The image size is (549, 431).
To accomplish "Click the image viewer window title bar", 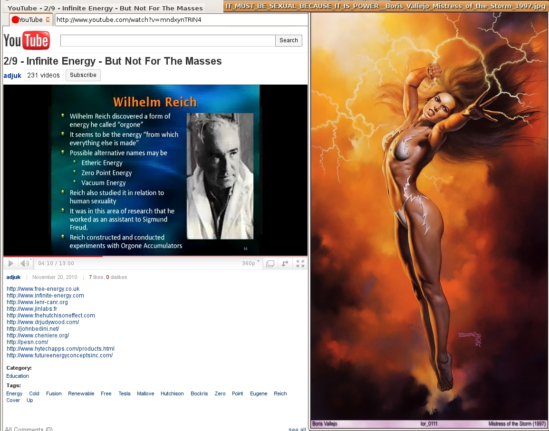I will tap(386, 6).
